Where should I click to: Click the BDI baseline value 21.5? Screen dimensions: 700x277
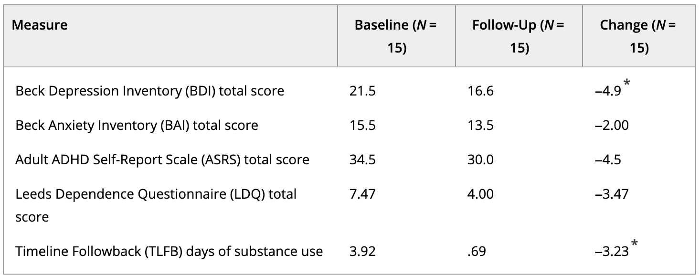click(362, 91)
